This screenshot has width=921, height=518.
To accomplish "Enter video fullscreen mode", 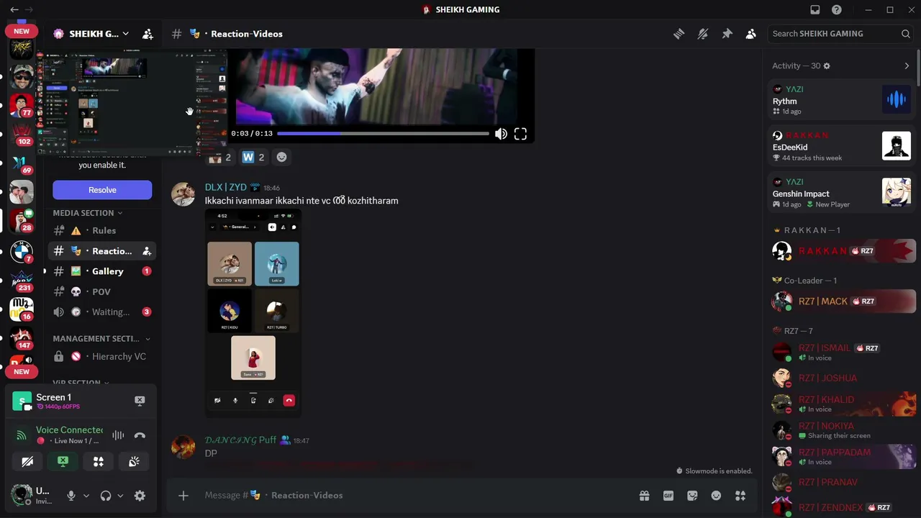I will click(520, 134).
